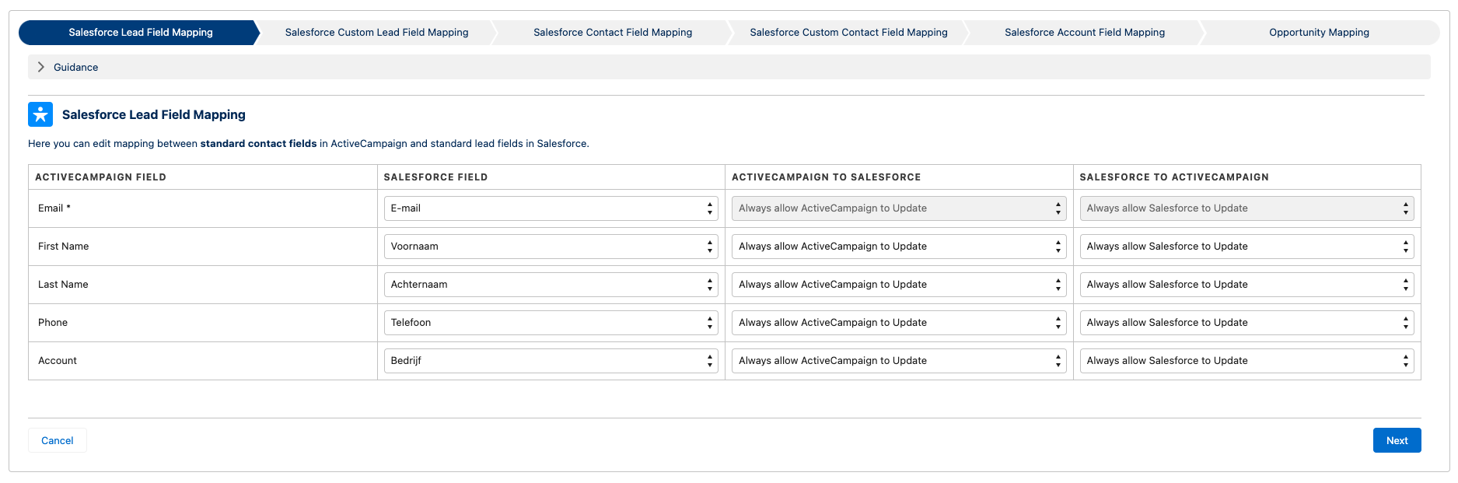Image resolution: width=1458 pixels, height=483 pixels.
Task: Switch to Salesforce Contact Field Mapping step
Action: (613, 33)
